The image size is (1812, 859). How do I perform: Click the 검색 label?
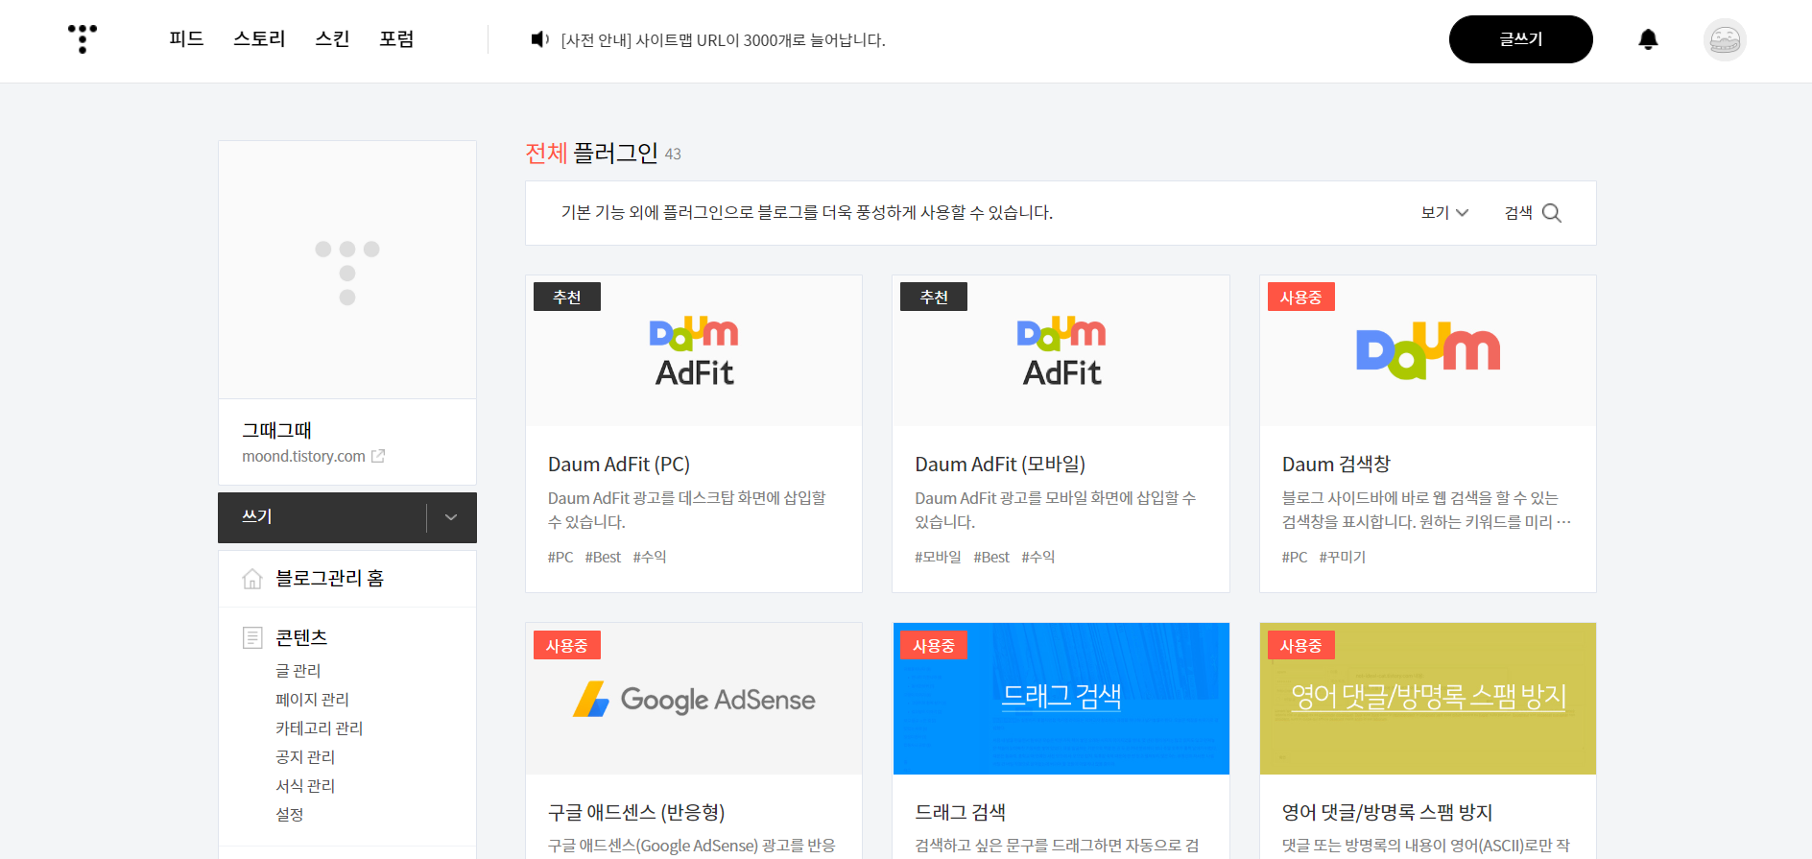coord(1518,213)
